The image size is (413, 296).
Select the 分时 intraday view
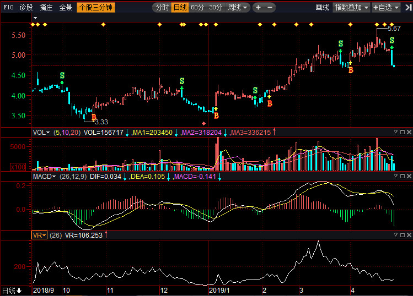click(162, 7)
